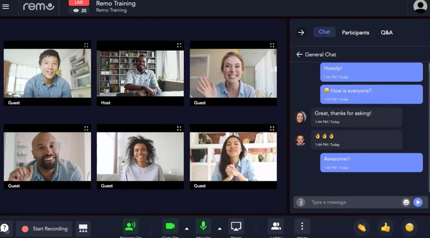Collapse the chat side panel arrow
The width and height of the screenshot is (430, 238).
pyautogui.click(x=301, y=33)
